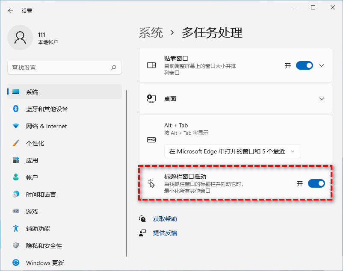This screenshot has height=271, width=343.
Task: Open the Alt + Tab options dropdown
Action: click(x=232, y=151)
